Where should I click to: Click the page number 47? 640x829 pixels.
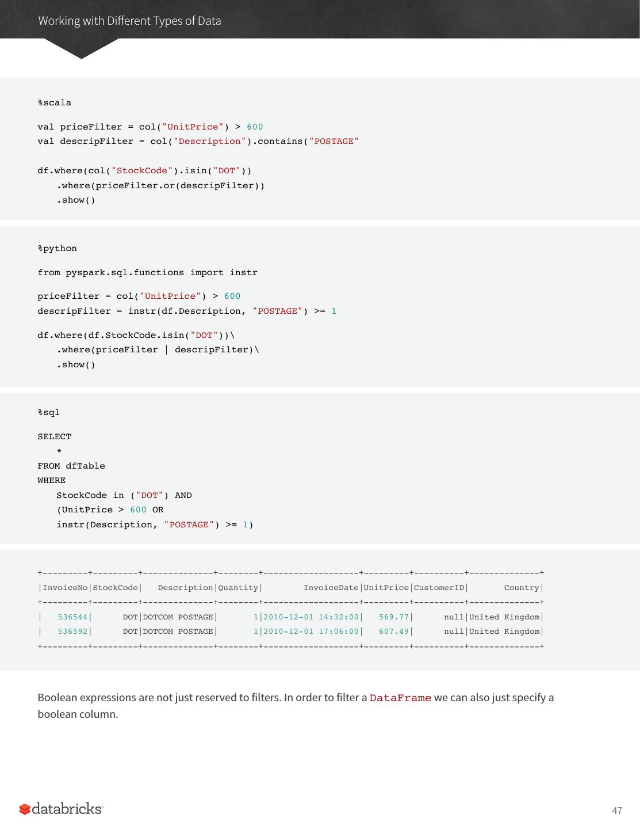[616, 811]
